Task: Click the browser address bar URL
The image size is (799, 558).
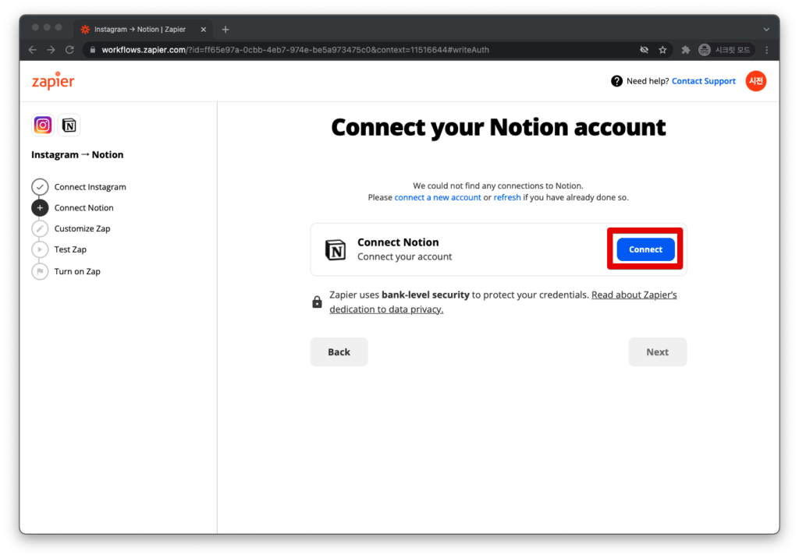Action: (295, 50)
